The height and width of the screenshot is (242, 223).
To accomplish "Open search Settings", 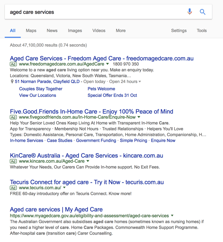I will point(179,30).
